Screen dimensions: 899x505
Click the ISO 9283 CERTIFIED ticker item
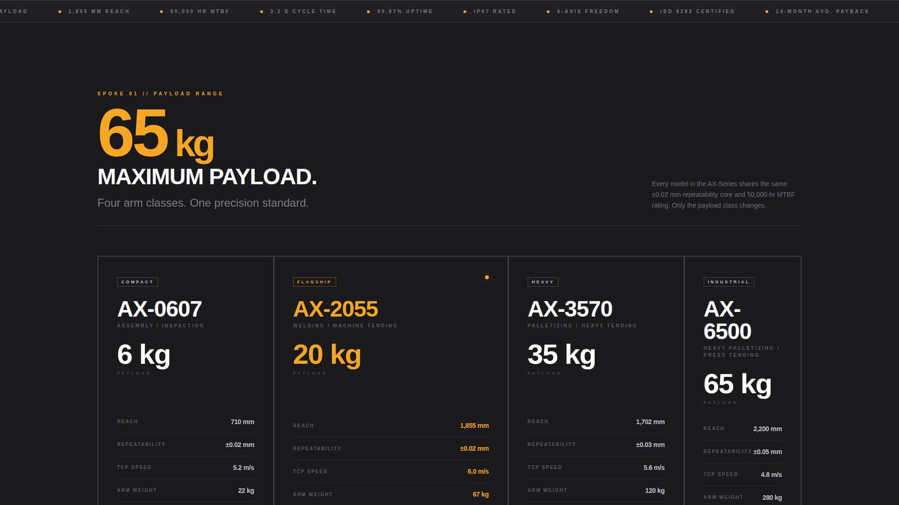tap(697, 11)
